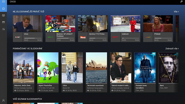Open the hamburger menu icon

[3, 1]
